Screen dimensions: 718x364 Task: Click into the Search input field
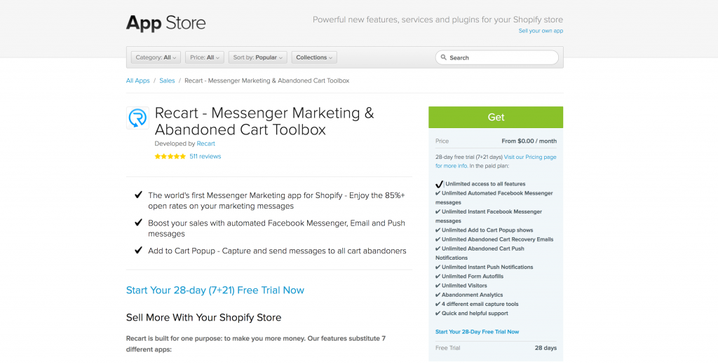click(497, 57)
